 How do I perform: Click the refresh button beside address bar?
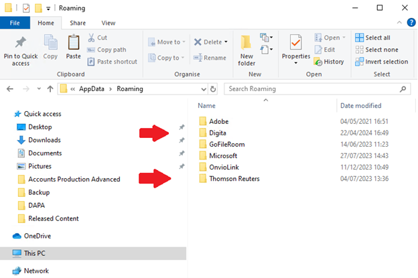click(213, 88)
